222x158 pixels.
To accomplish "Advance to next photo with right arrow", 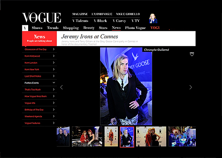I will point(191,87).
